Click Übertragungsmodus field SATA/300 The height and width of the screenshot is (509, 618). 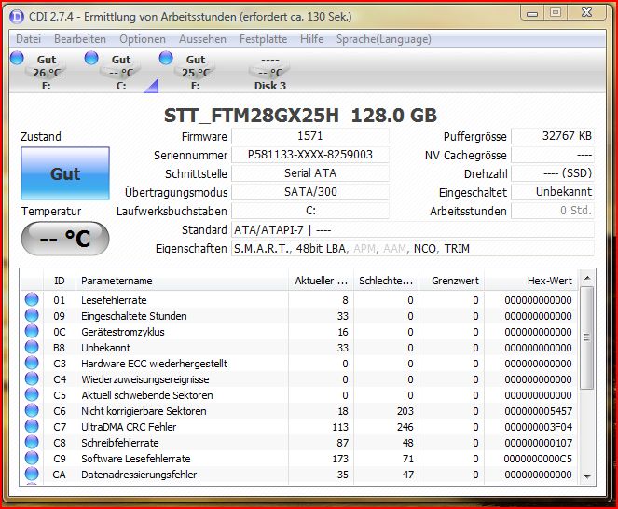coord(310,192)
